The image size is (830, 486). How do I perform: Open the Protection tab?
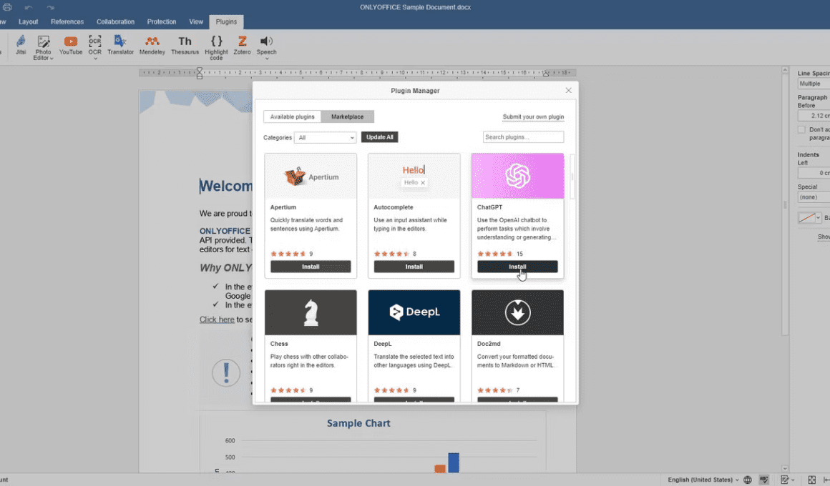pyautogui.click(x=162, y=21)
